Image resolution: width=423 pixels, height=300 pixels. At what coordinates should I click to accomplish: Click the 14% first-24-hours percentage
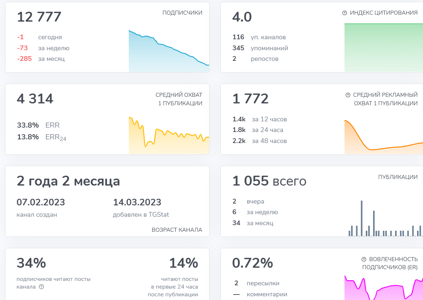pyautogui.click(x=184, y=263)
